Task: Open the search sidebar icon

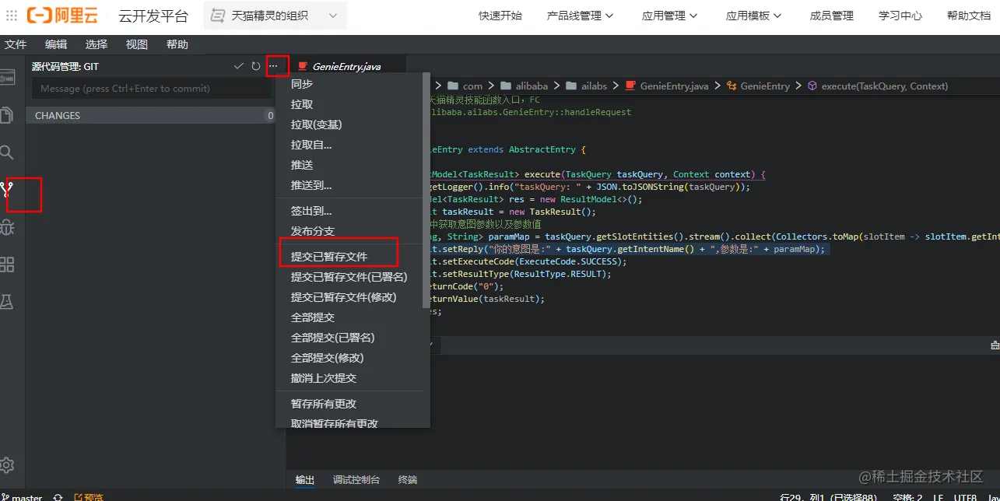Action: (x=7, y=152)
